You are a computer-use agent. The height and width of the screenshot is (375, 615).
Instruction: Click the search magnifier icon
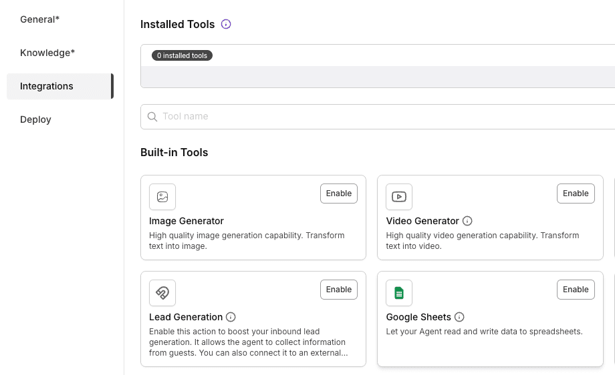coord(152,117)
